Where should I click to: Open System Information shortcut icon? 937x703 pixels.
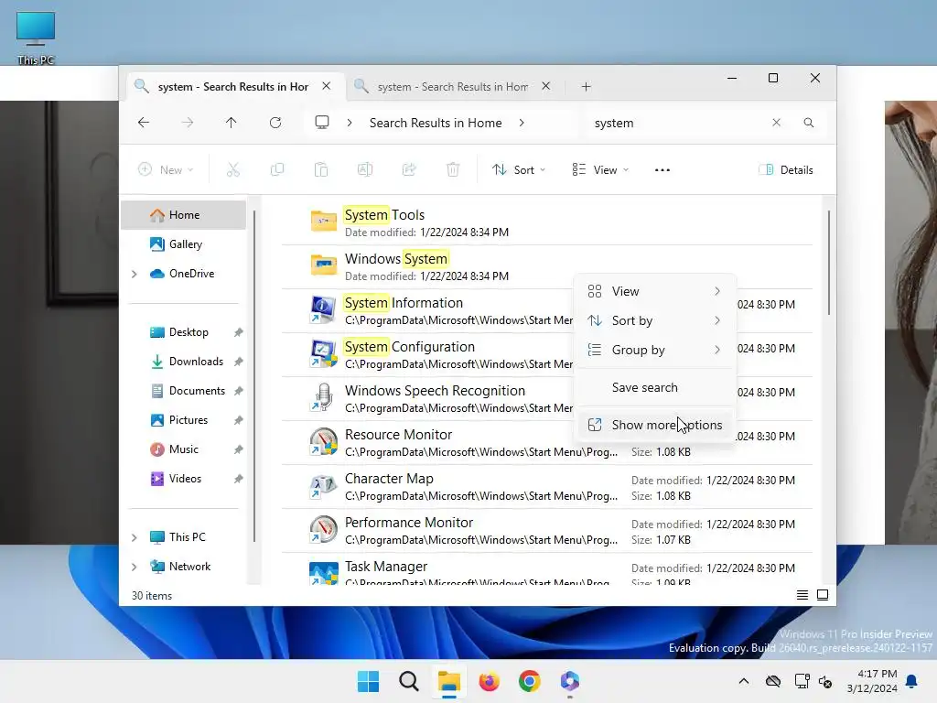[x=323, y=310]
